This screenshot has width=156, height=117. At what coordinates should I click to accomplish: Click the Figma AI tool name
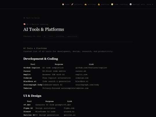[28, 108]
